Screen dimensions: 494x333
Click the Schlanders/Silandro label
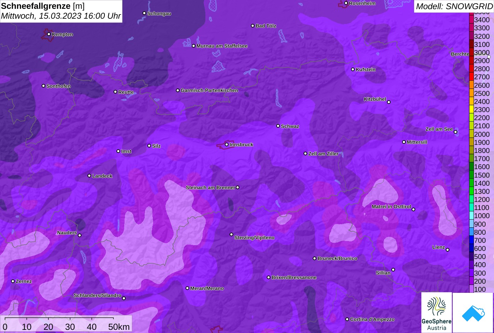[x=97, y=295]
